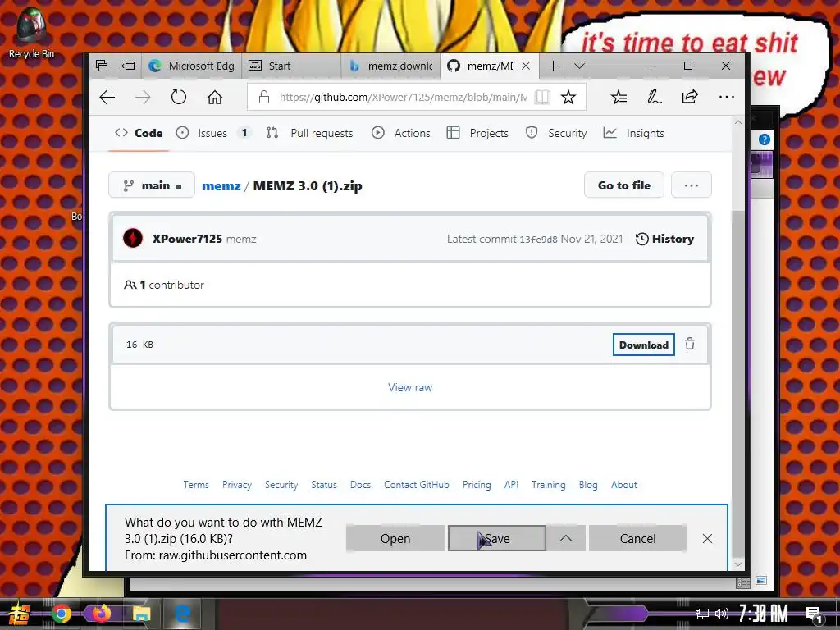Open new tab with plus icon
Image resolution: width=840 pixels, height=630 pixels.
point(554,66)
